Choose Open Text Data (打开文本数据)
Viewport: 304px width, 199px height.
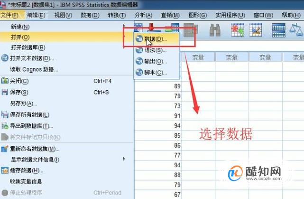tap(67, 58)
